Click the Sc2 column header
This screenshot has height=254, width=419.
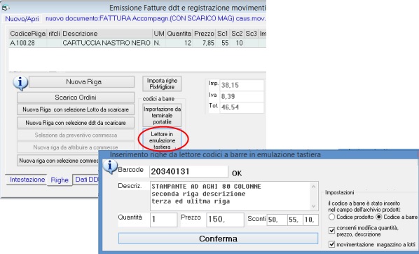(237, 34)
